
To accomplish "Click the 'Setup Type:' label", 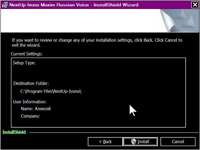I will click(x=24, y=63).
